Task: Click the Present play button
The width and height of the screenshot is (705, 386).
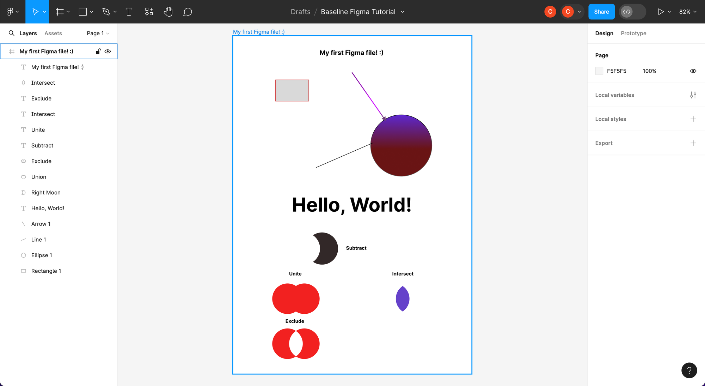Action: (661, 12)
